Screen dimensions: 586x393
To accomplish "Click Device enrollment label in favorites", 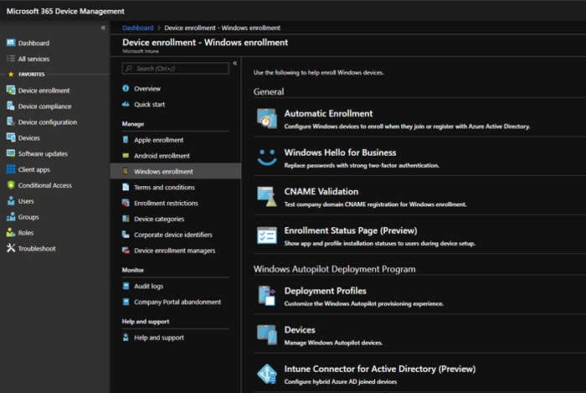I will coord(44,90).
